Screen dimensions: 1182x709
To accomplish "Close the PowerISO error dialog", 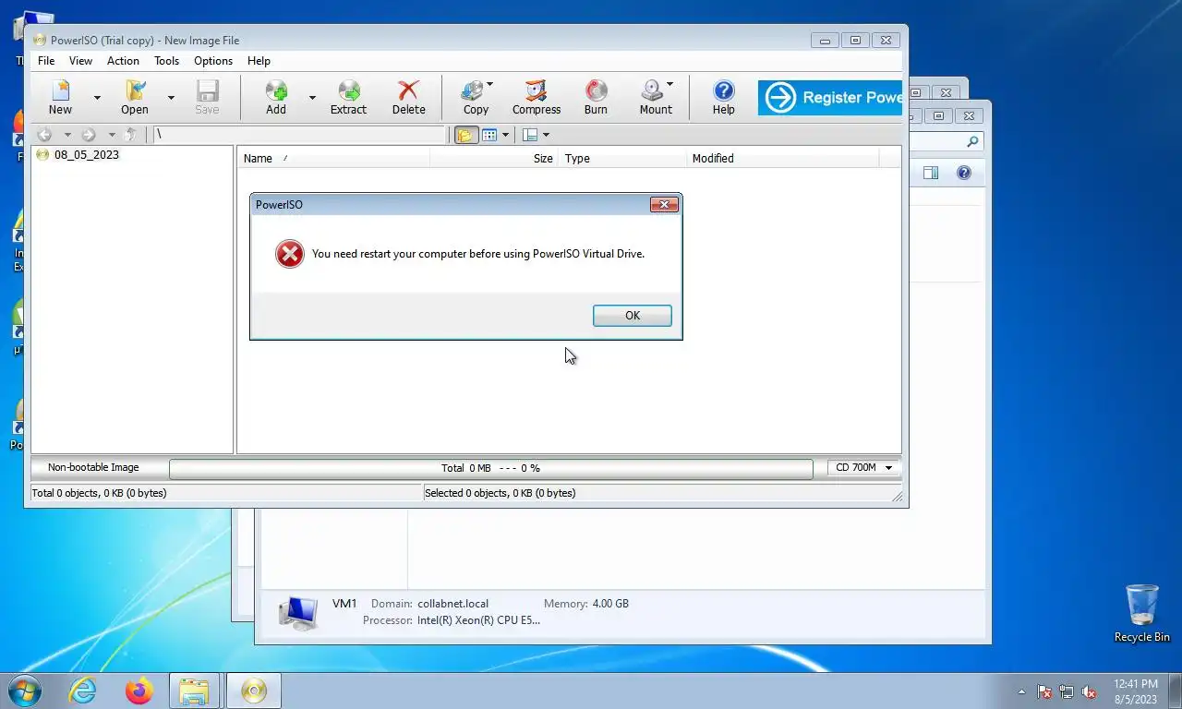I will tap(664, 205).
